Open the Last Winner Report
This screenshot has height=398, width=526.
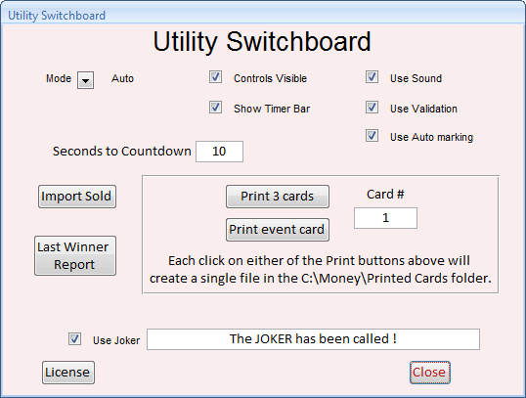75,255
